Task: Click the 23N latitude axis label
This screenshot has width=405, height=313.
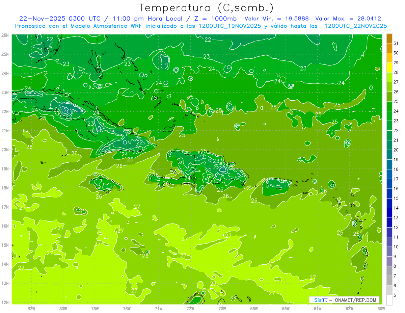Action: [x=5, y=92]
